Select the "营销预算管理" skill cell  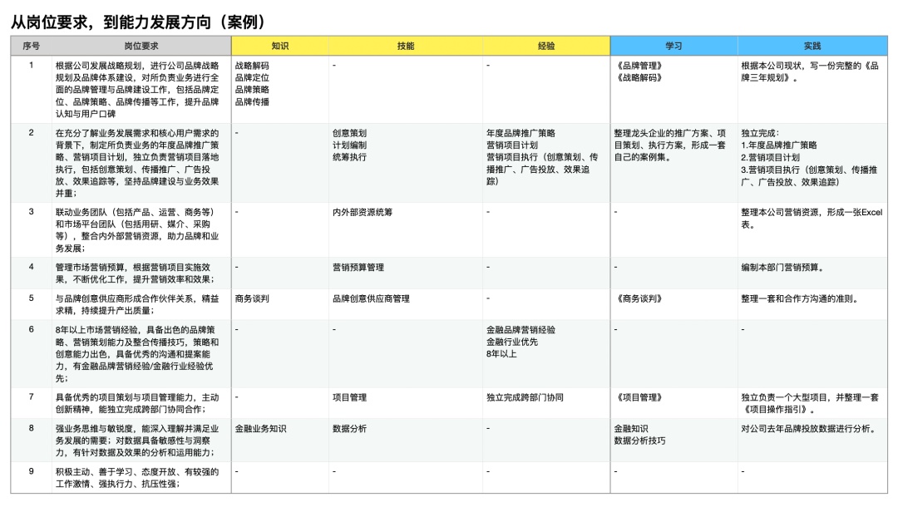point(358,268)
